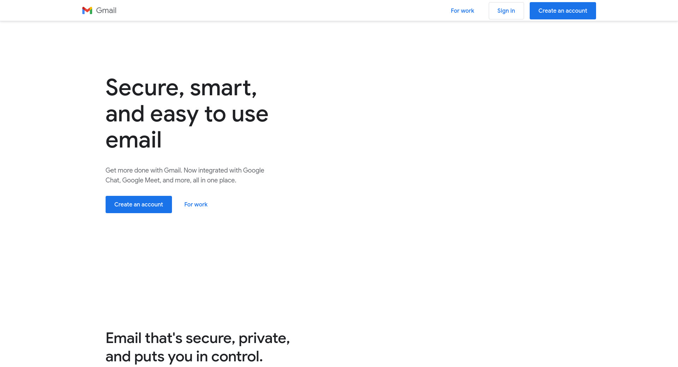Click the "Get more done with Gmail." sentence

tap(144, 170)
